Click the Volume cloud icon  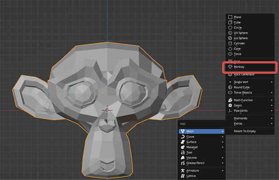point(182,157)
